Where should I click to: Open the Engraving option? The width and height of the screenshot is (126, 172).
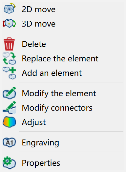pos(63,142)
